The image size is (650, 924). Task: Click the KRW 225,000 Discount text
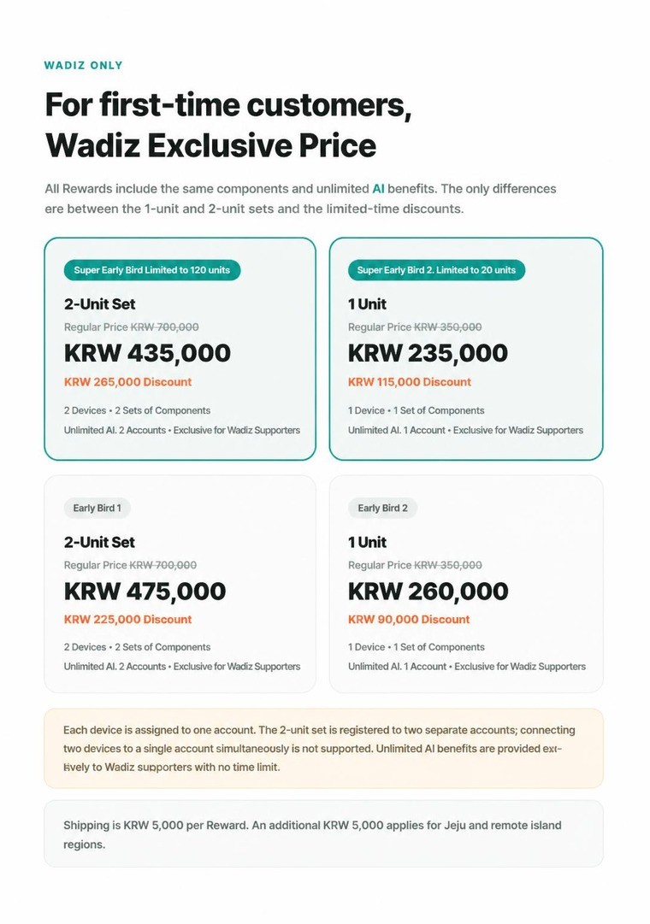128,620
